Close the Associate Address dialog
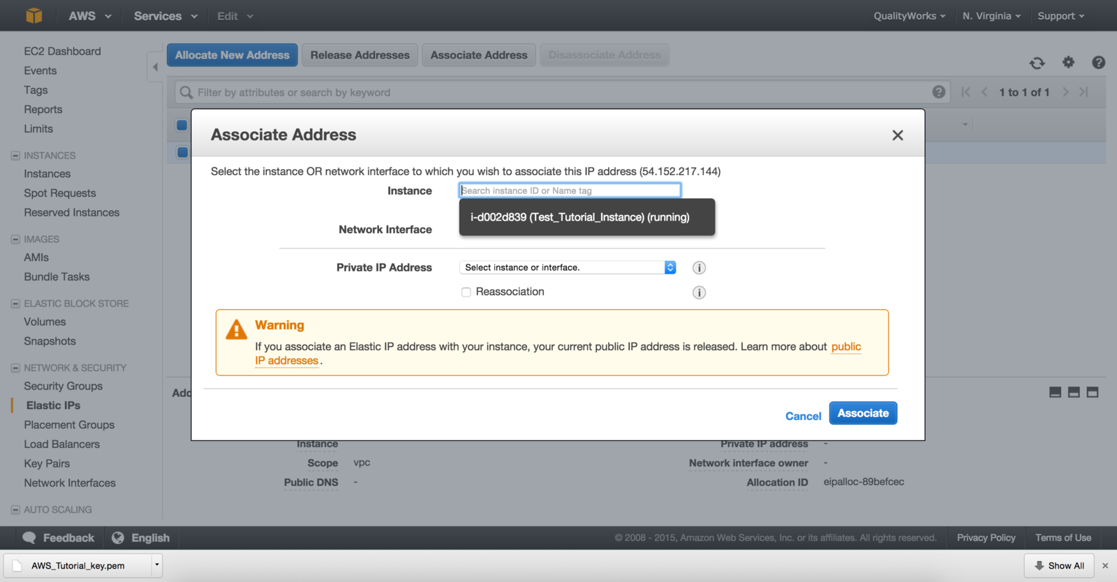1117x582 pixels. (898, 135)
